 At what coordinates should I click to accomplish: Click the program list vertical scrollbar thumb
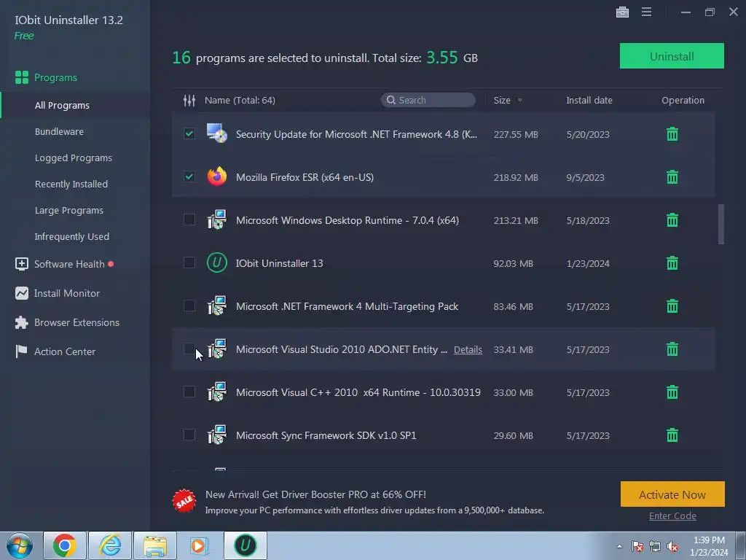point(721,225)
